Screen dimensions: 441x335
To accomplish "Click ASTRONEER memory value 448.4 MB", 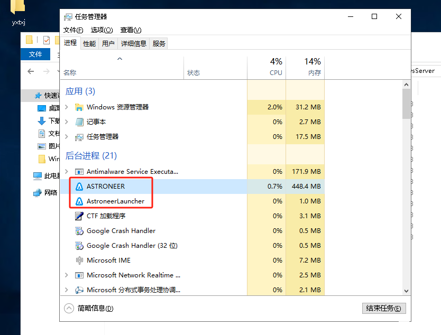I will [x=306, y=187].
